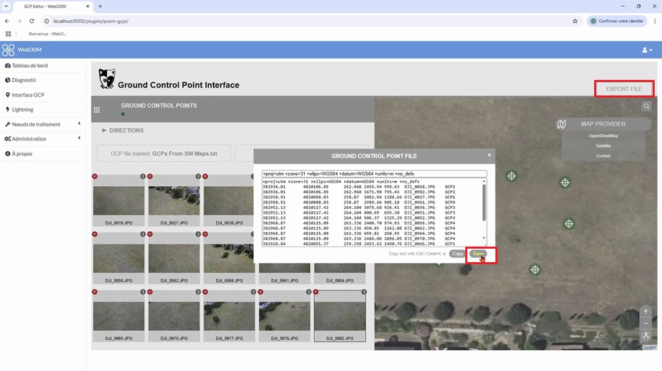662x371 pixels.
Task: Select Custom map provider
Action: point(604,156)
